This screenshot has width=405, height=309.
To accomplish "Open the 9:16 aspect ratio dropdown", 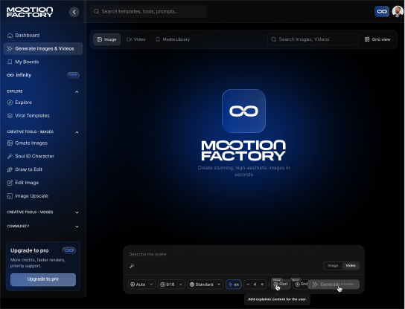I will point(171,284).
